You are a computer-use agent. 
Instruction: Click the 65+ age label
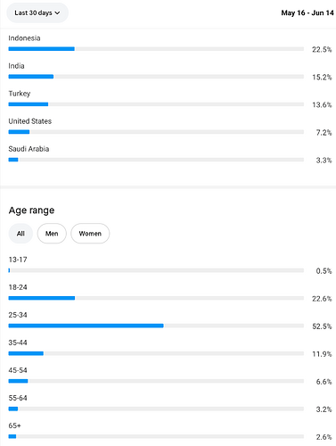(14, 425)
